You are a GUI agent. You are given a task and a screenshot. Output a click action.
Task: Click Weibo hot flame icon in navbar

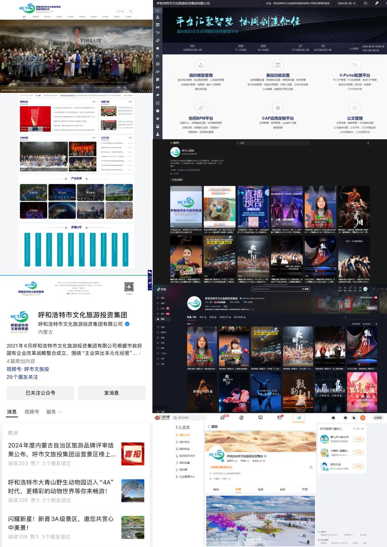[242, 418]
